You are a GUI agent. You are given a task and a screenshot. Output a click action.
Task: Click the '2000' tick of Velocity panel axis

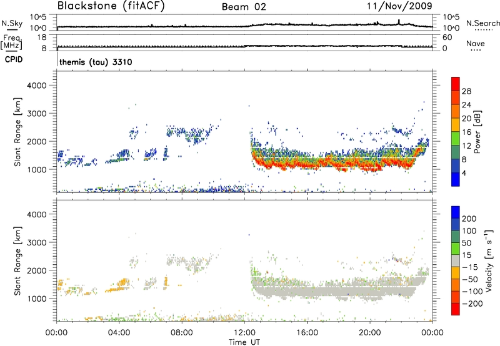click(37, 270)
